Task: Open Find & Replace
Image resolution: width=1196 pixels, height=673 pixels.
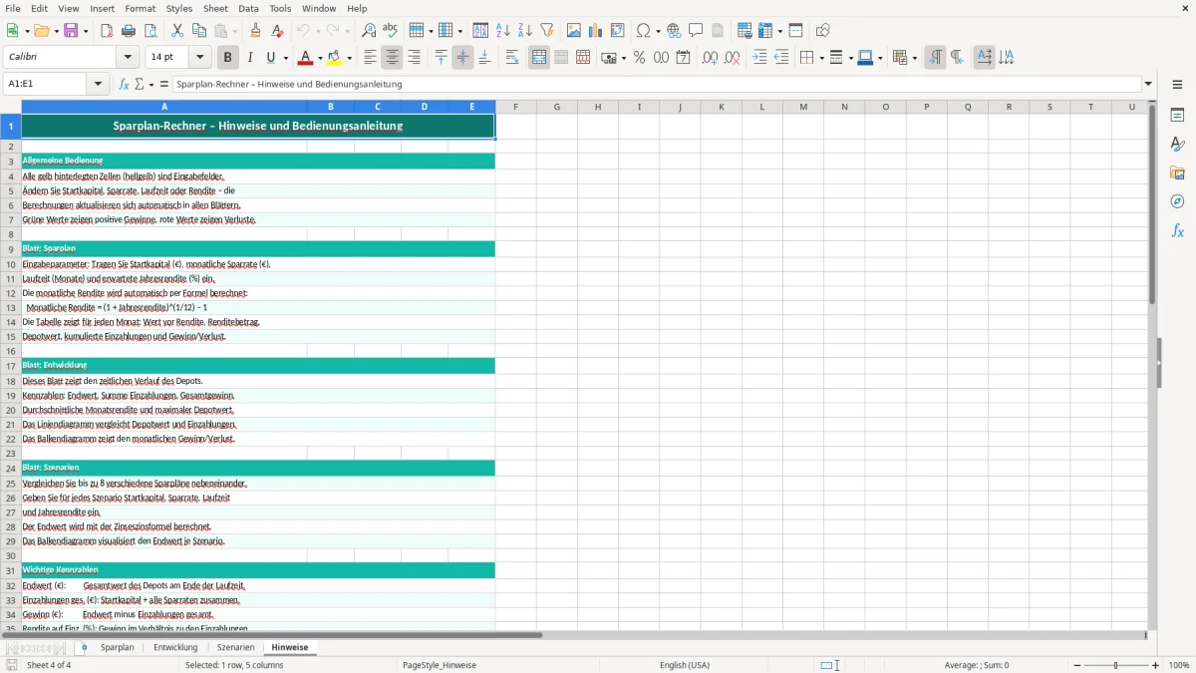Action: [369, 30]
